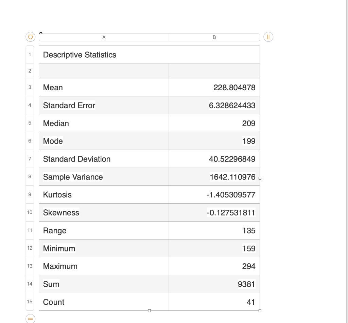Select row 5 header
Image resolution: width=348 pixels, height=323 pixels.
click(30, 123)
